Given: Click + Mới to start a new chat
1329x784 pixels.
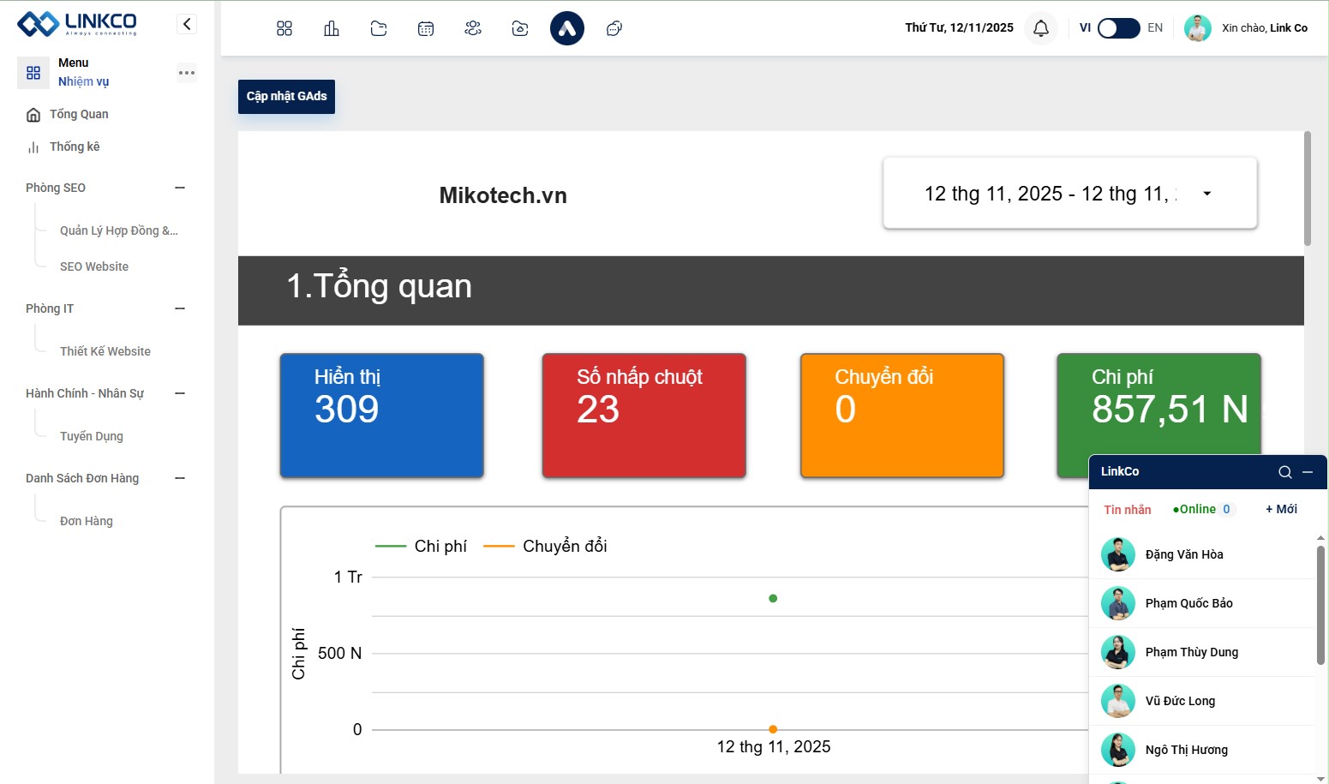Looking at the screenshot, I should tap(1281, 510).
